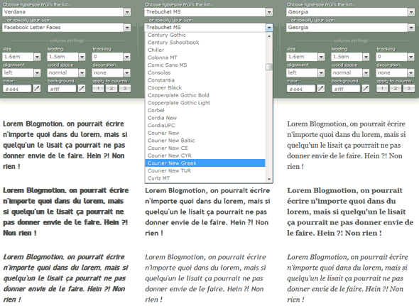Open the left column background color eyedropper
The image size is (419, 306).
pos(82,89)
